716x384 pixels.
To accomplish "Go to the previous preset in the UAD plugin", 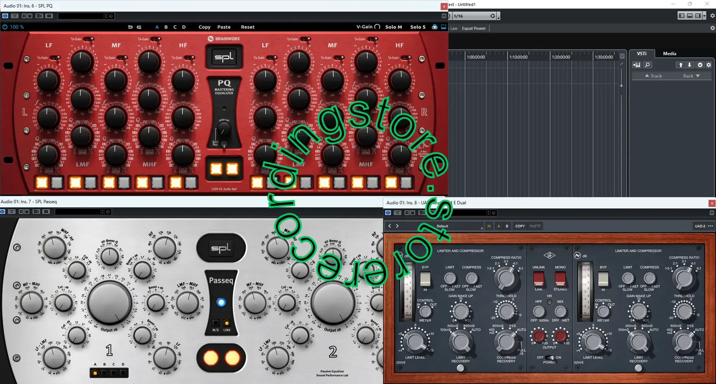I will [x=390, y=226].
